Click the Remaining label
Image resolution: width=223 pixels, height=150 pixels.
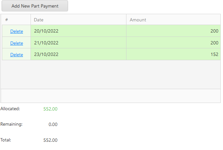(11, 124)
